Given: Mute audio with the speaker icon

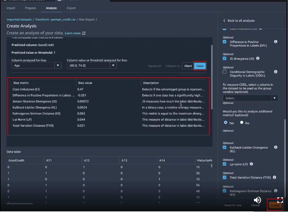Looking at the screenshot, I should coord(258,200).
